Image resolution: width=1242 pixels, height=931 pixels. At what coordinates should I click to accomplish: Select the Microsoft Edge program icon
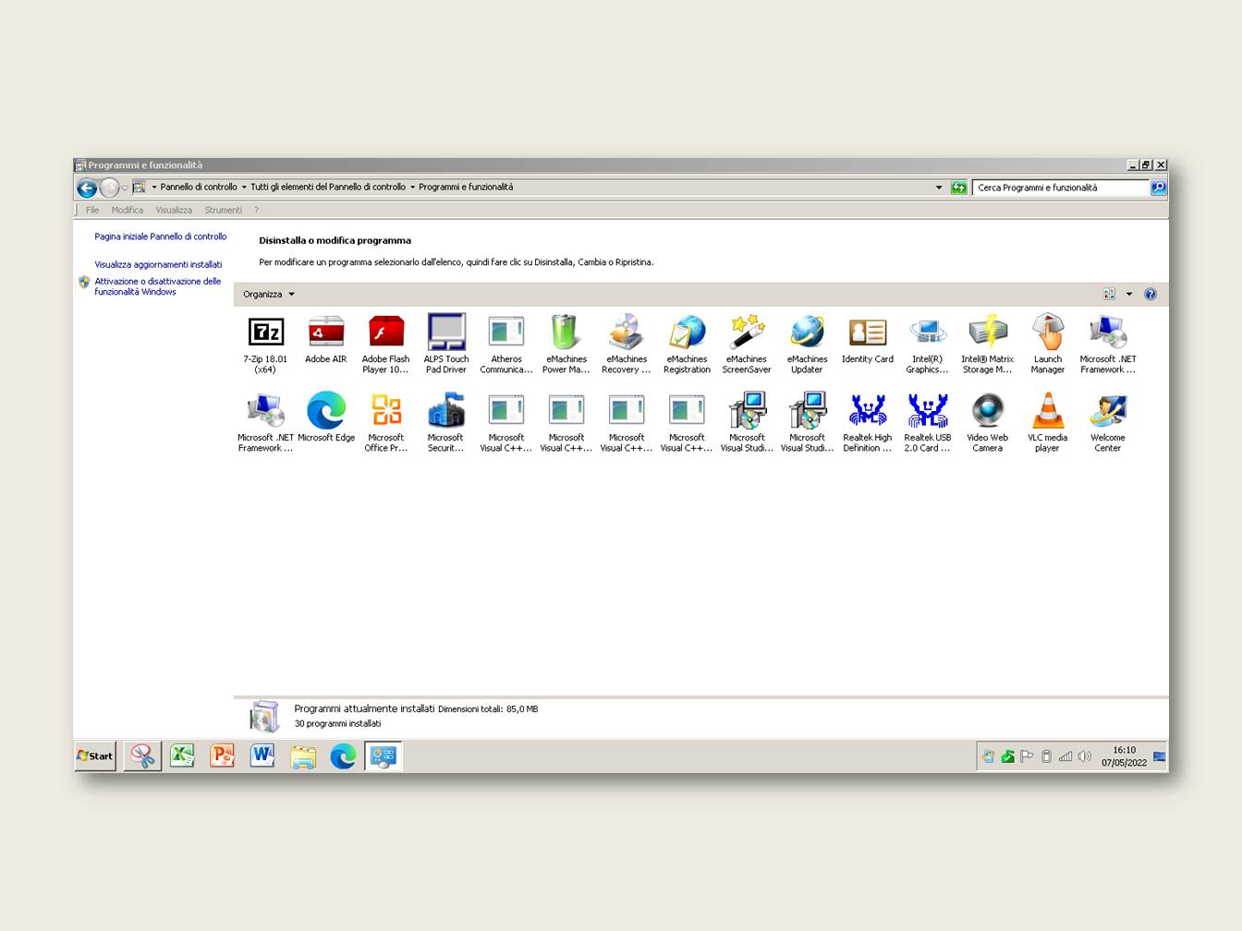click(x=325, y=412)
